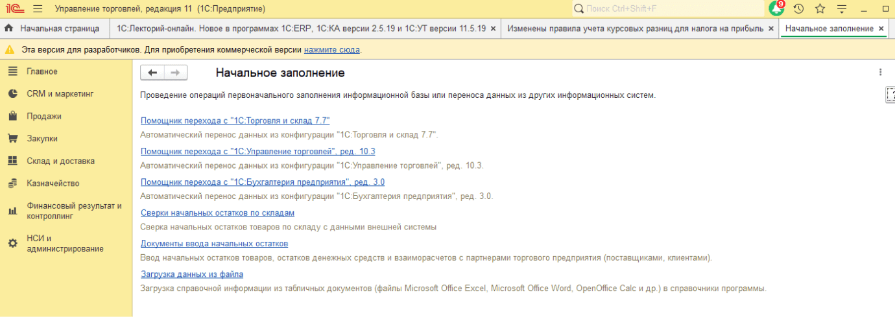Close the 1С:Лекторий-онлайн tab
This screenshot has height=317, width=895.
click(x=493, y=29)
